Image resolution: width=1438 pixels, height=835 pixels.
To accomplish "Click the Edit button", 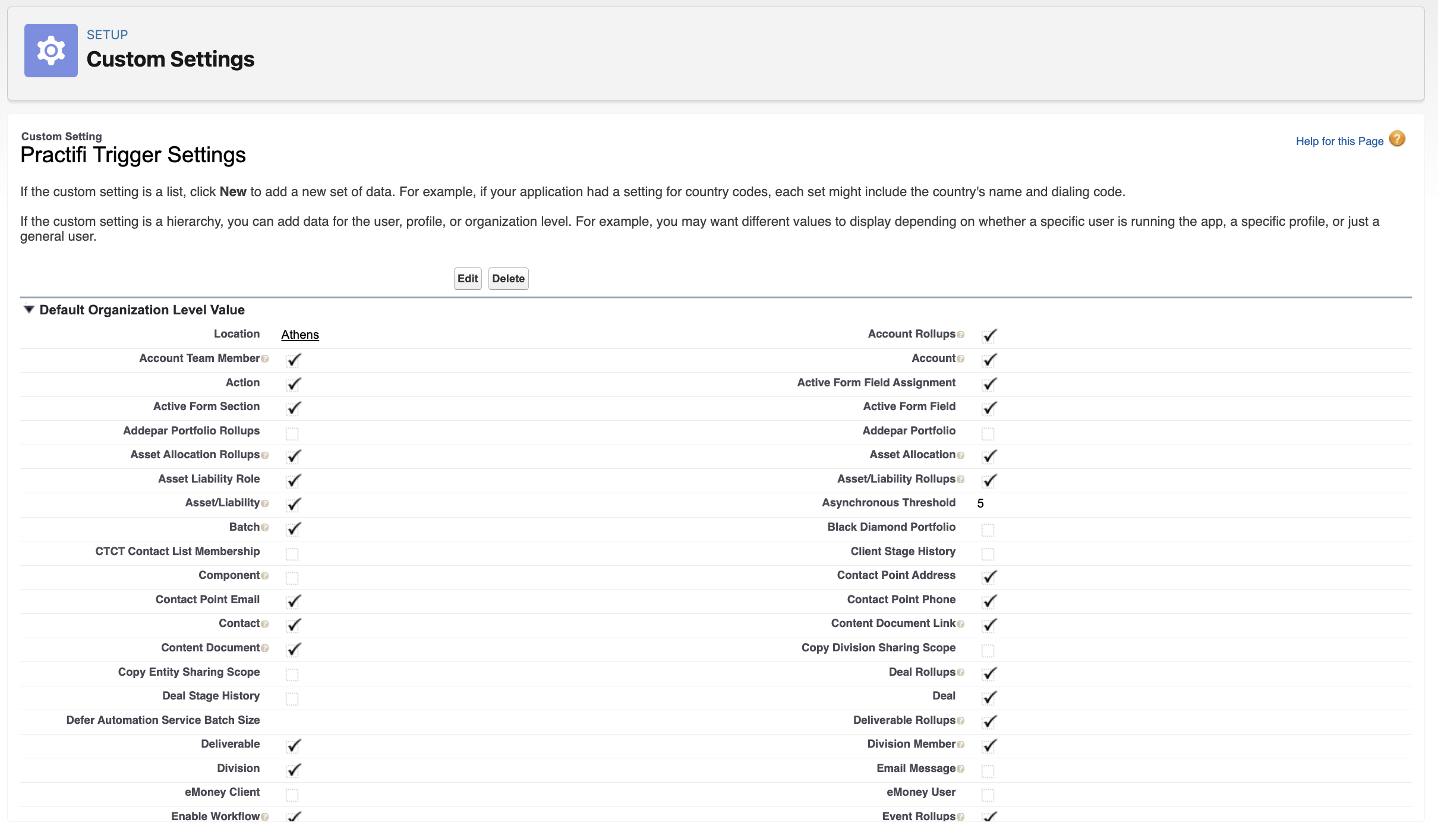I will click(x=468, y=279).
